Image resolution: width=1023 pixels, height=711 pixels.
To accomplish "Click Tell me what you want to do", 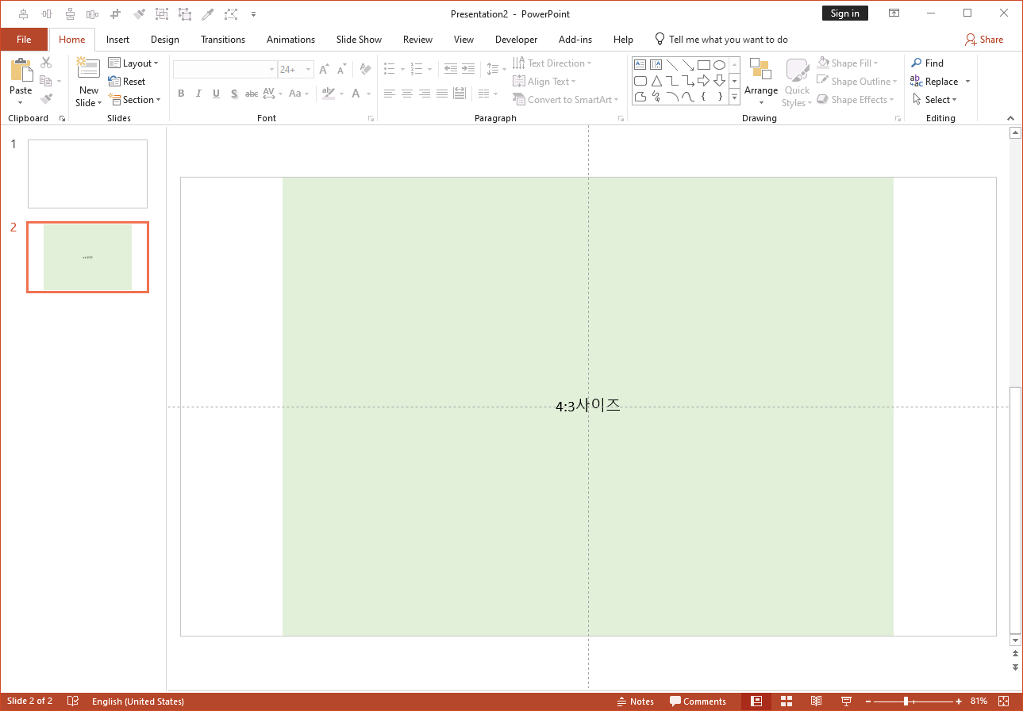I will click(x=721, y=40).
